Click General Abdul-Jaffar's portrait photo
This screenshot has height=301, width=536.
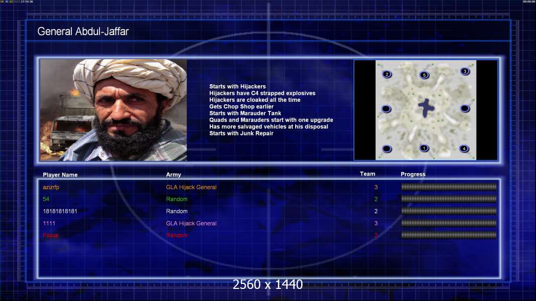pyautogui.click(x=114, y=110)
